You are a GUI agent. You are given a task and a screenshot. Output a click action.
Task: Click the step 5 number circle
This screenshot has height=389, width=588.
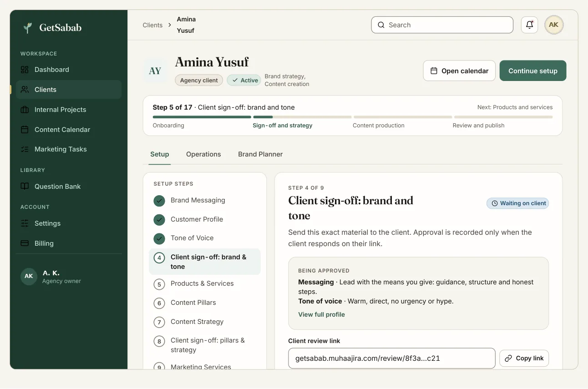[x=159, y=285]
